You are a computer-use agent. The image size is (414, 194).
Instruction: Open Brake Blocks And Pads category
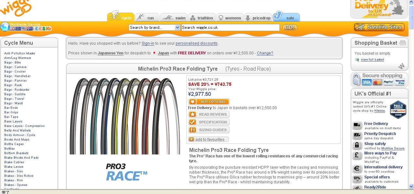click(21, 158)
